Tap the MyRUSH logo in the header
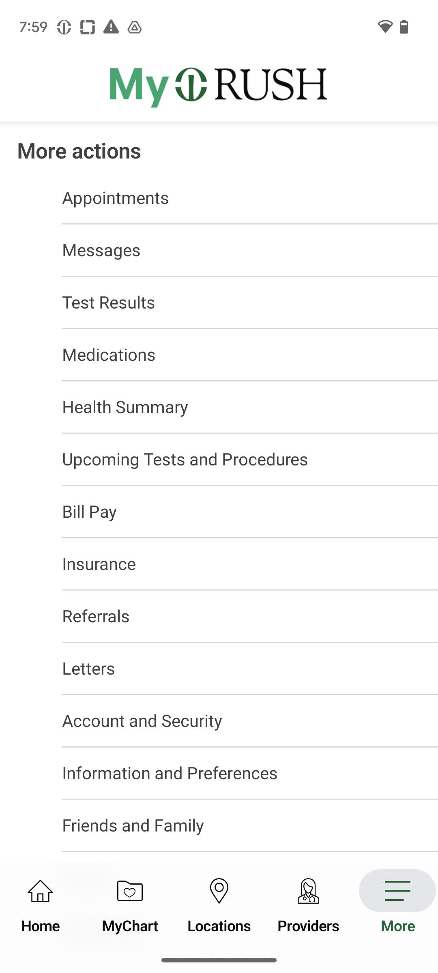The width and height of the screenshot is (438, 973). coord(218,86)
